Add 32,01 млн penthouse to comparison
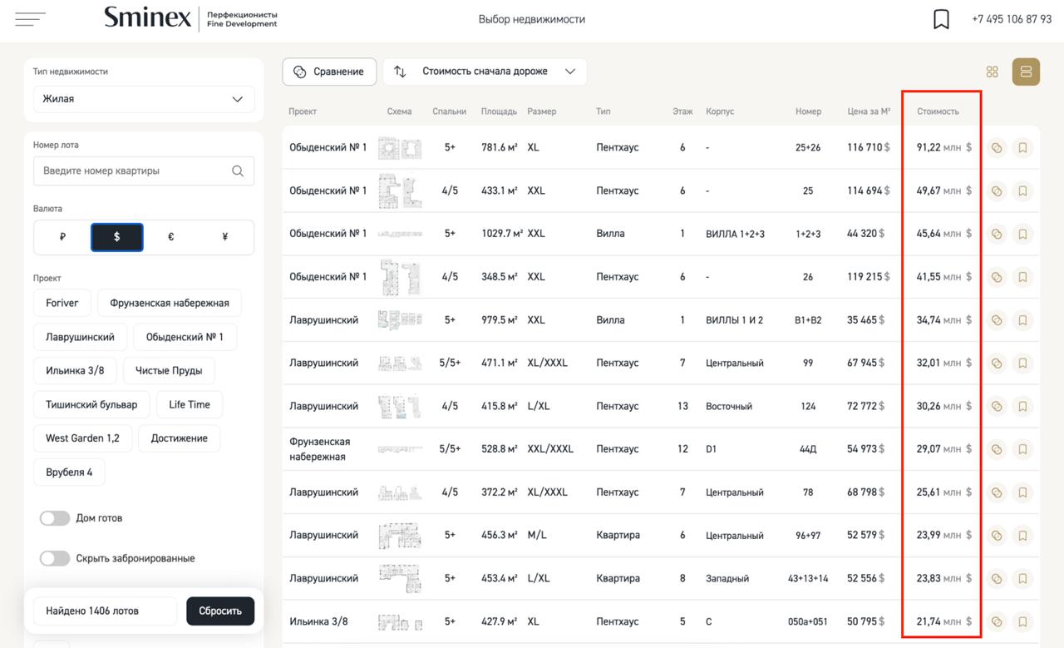Screen dimensions: 1064x648 (x=997, y=364)
